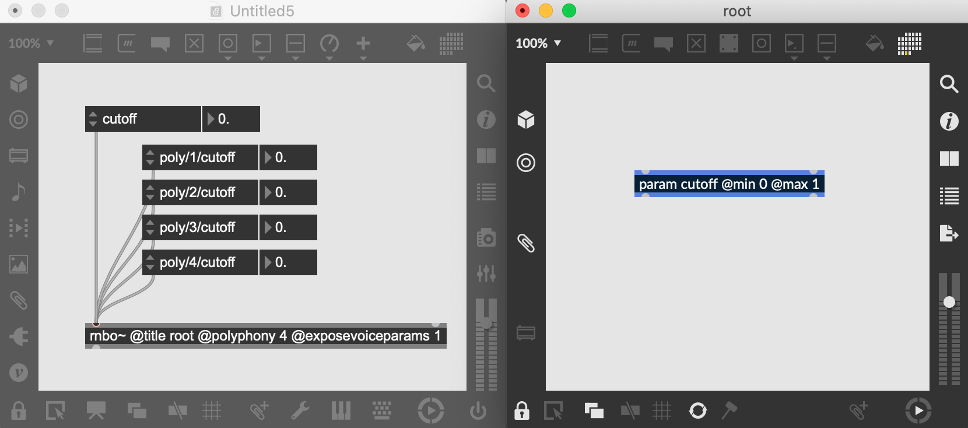968x428 pixels.
Task: Click the reload sync button in root toolbar
Action: tap(697, 411)
